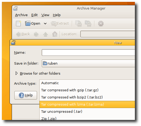Expand the arrow next to Open
This screenshot has width=141, height=126.
[x=45, y=24]
